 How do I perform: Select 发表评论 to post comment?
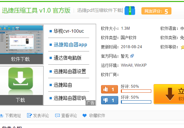pyautogui.click(x=41, y=115)
